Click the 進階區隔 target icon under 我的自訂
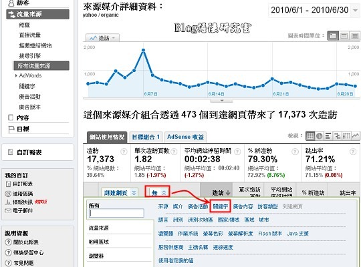The image size is (361, 267). tap(8, 194)
